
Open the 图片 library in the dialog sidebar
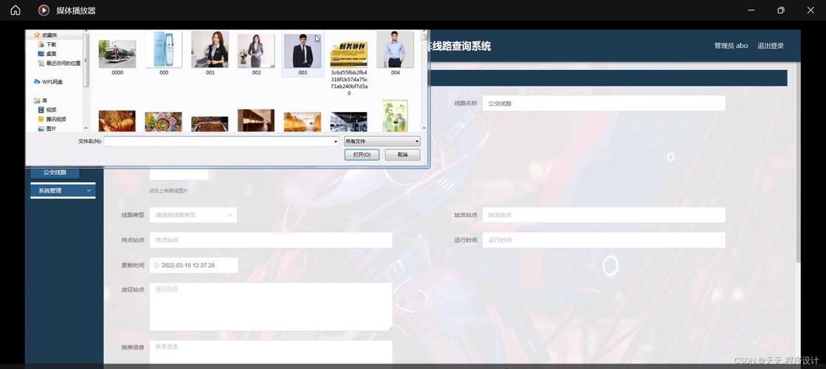pyautogui.click(x=47, y=128)
